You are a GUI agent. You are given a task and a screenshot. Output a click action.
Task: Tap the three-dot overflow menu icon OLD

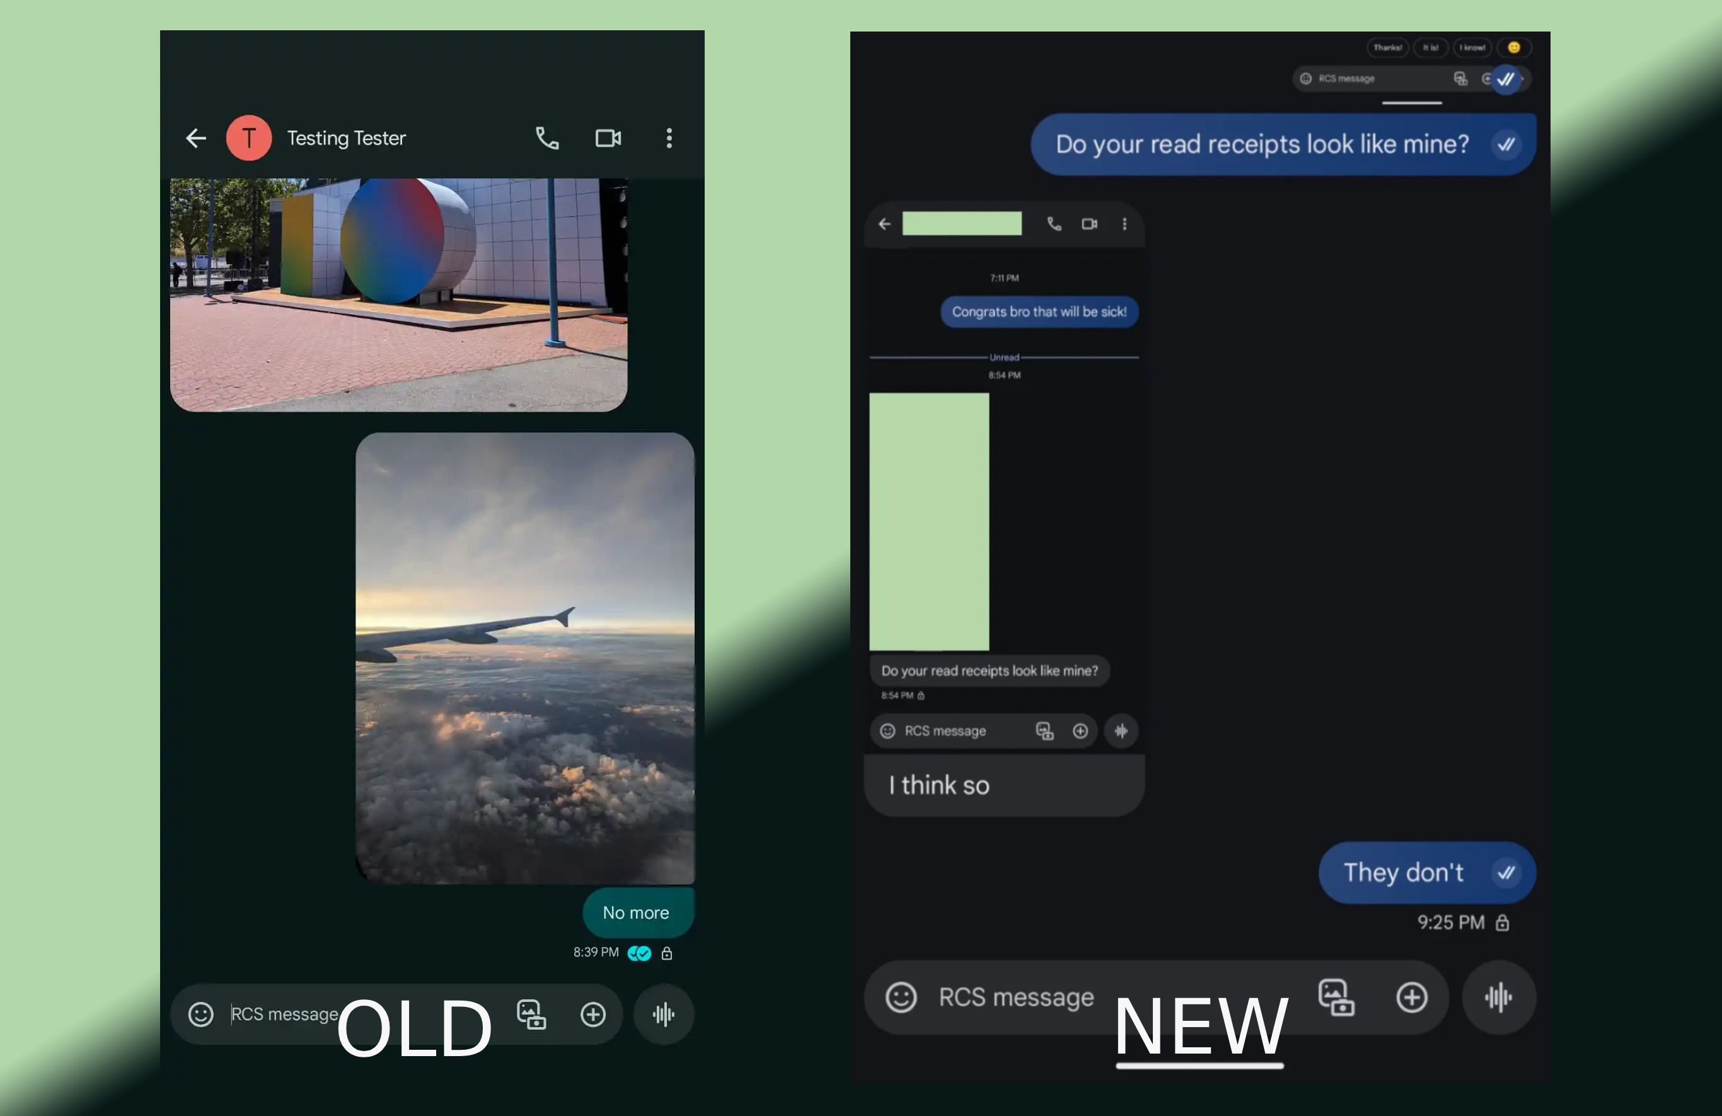click(x=669, y=137)
